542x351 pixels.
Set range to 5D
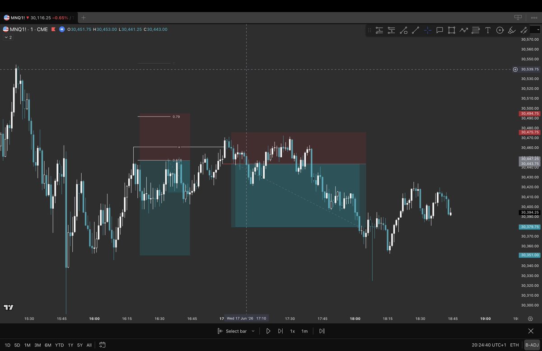[x=17, y=345]
